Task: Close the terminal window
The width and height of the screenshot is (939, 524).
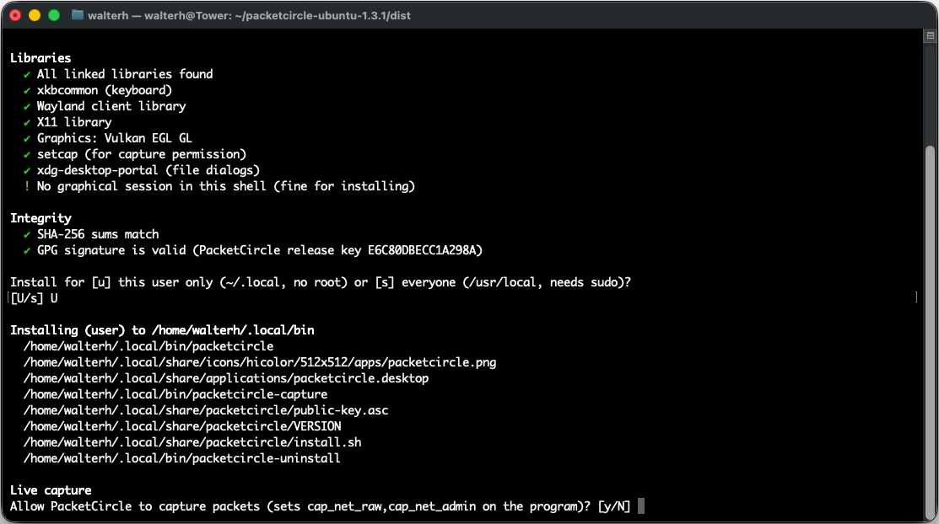Action: tap(15, 15)
